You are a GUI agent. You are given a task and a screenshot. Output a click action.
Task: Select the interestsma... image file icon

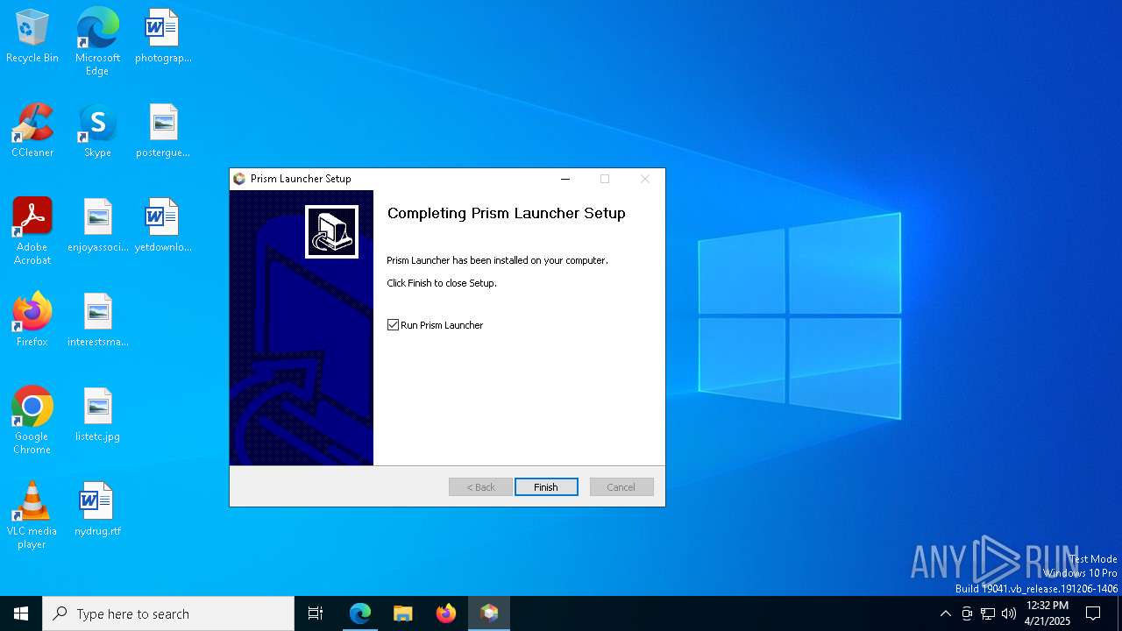(97, 321)
